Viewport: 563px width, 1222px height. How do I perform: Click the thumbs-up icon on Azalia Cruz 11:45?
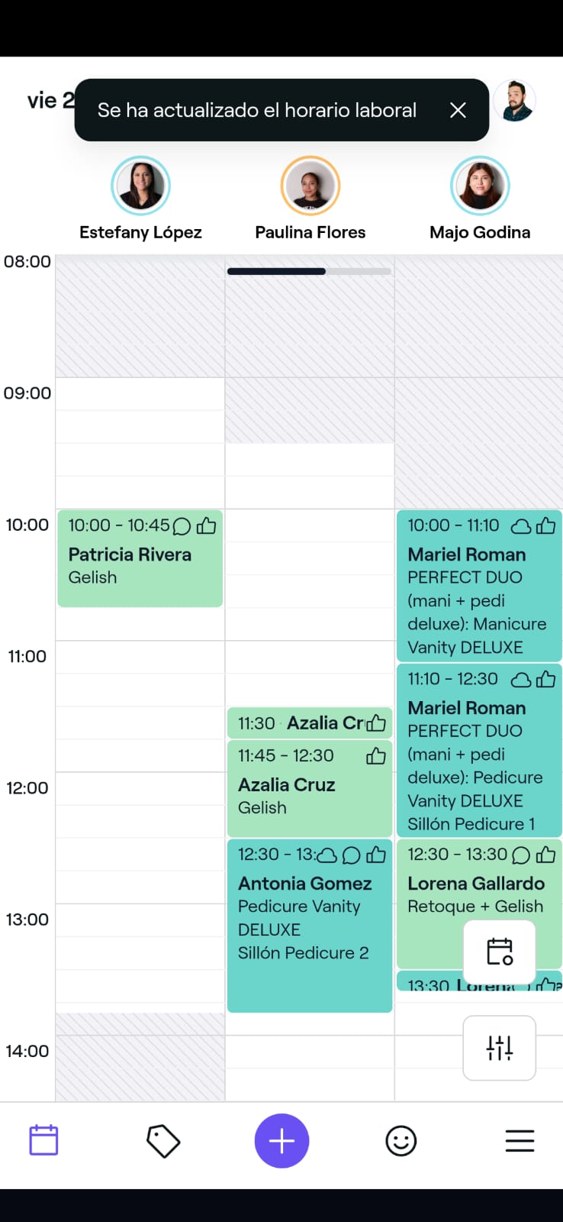click(x=376, y=756)
